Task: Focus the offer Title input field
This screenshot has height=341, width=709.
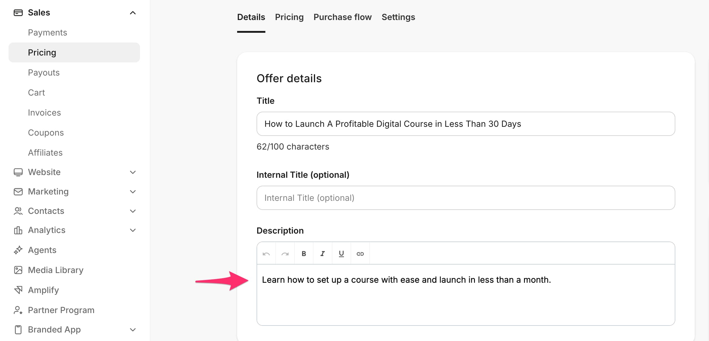Action: point(466,124)
